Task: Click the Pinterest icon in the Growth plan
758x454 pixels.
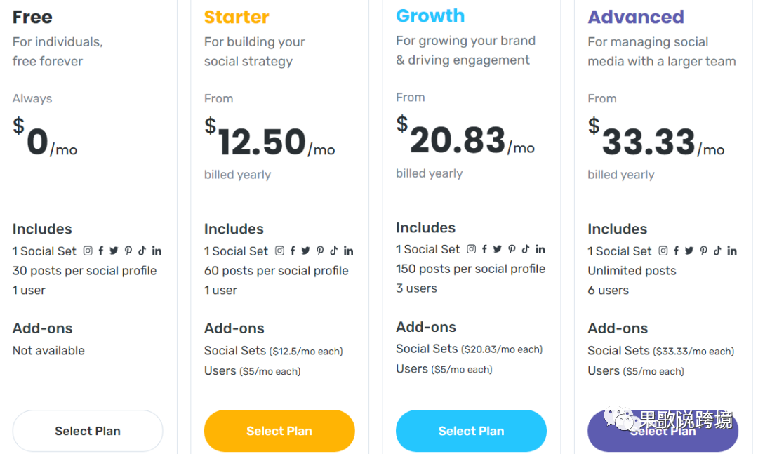Action: (x=512, y=249)
